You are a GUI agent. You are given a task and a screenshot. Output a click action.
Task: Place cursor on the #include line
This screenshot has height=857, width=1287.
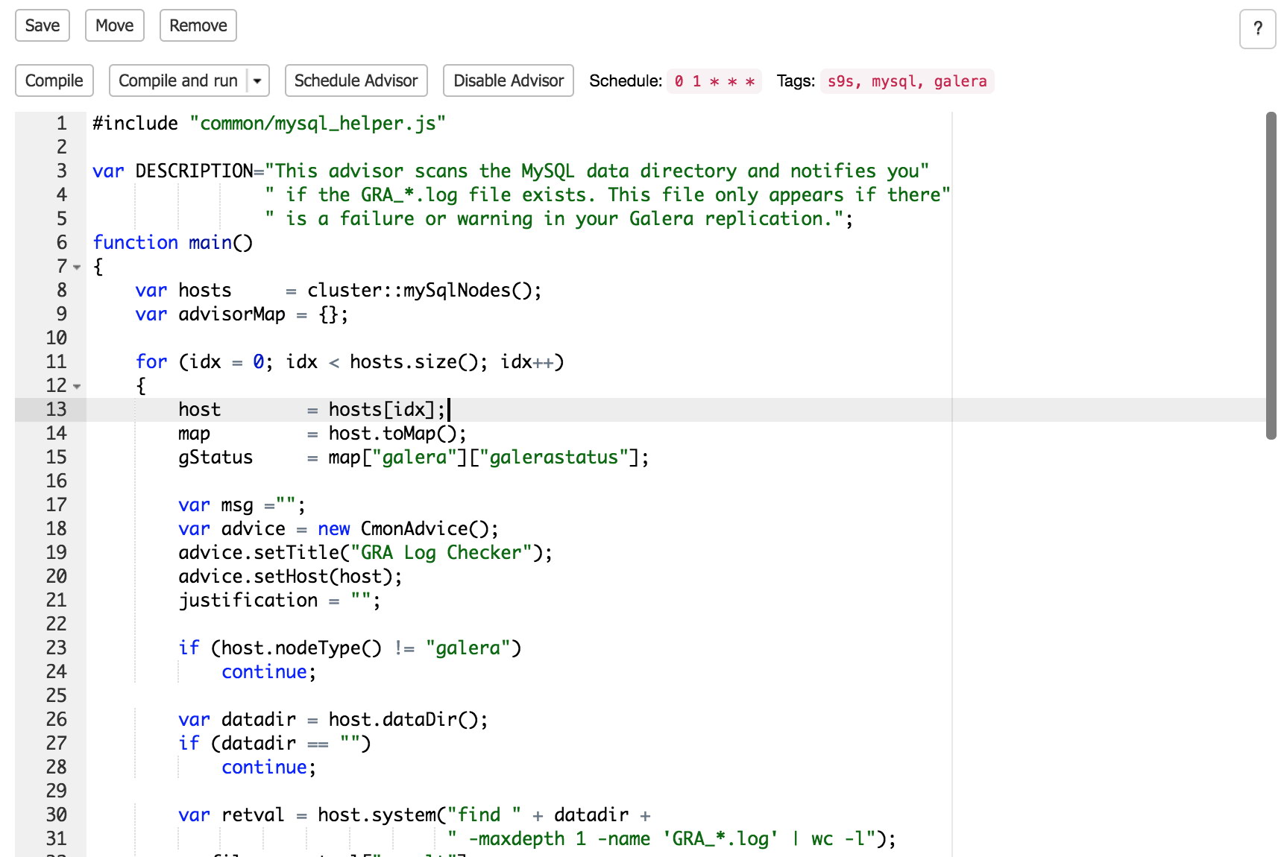click(x=269, y=123)
